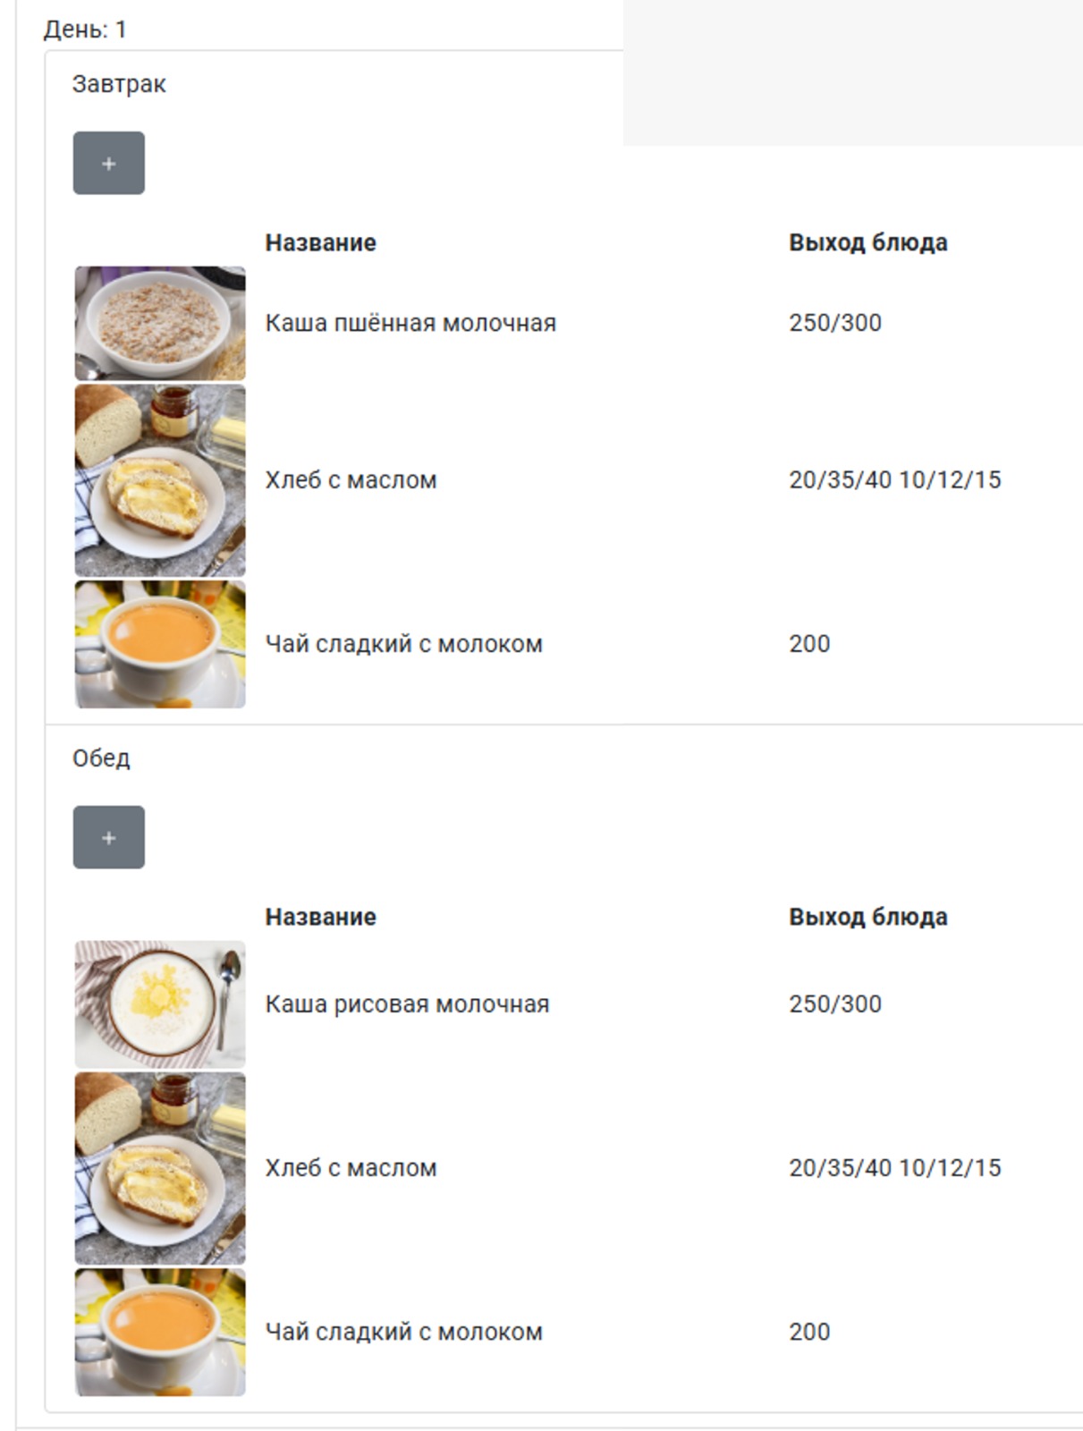
Task: Select Хлеб с маслом in Обед
Action: point(351,1168)
